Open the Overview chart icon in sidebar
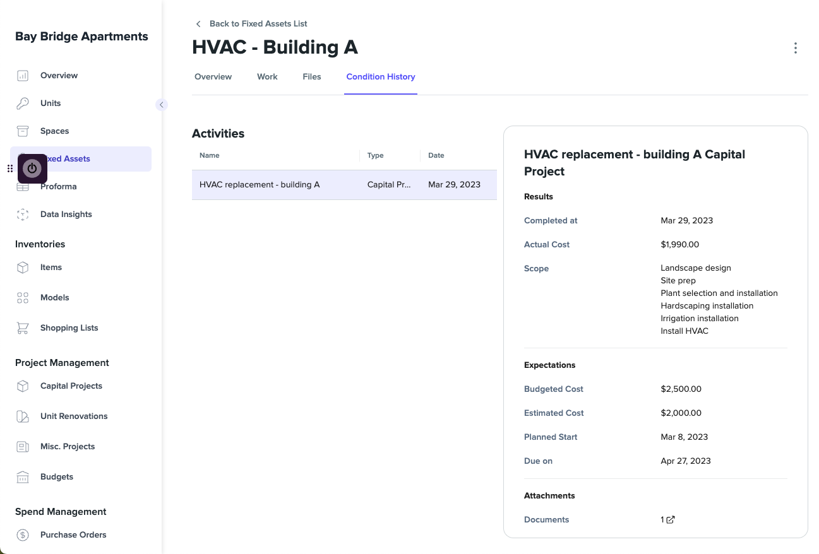Viewport: 819px width, 554px height. tap(23, 76)
